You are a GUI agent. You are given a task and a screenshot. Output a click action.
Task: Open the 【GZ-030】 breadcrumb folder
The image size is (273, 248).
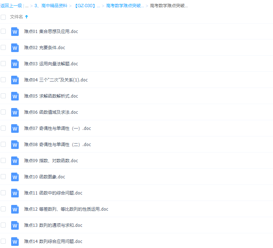click(x=87, y=6)
